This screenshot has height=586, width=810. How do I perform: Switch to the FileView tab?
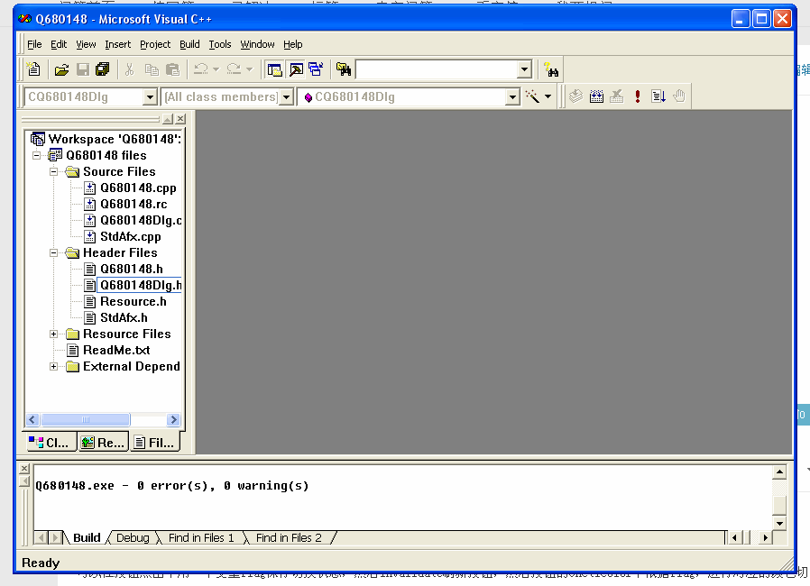pos(155,443)
